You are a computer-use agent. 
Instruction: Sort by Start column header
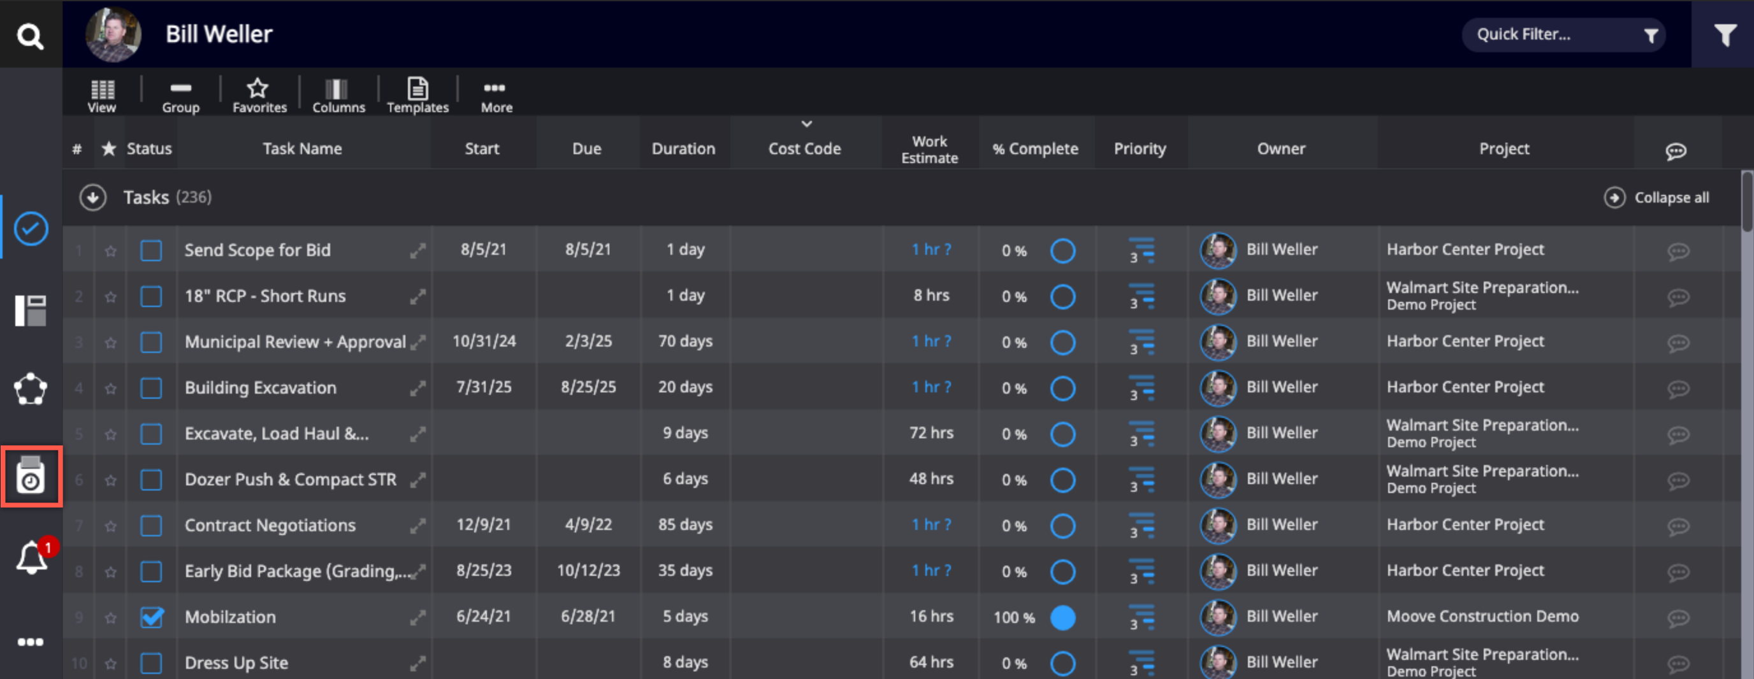(x=482, y=148)
